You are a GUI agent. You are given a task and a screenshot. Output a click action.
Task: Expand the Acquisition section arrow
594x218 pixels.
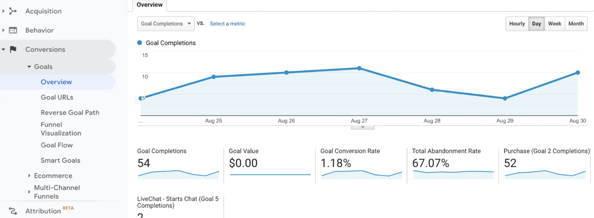(3, 11)
